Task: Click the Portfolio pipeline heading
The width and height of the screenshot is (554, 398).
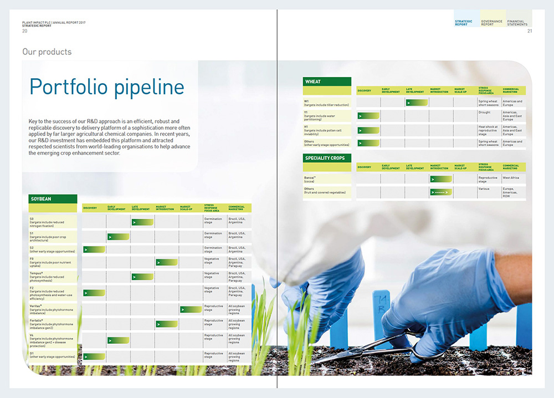Action: (107, 87)
